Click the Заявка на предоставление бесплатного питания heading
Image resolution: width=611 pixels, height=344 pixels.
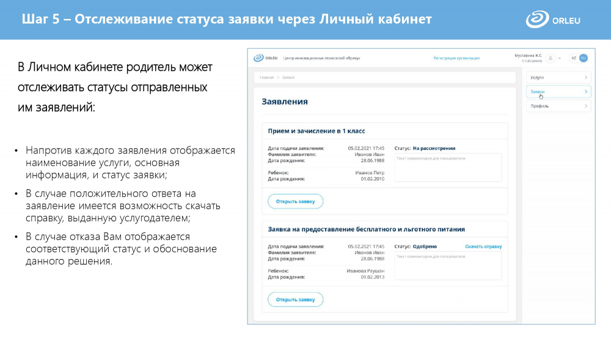coord(366,229)
